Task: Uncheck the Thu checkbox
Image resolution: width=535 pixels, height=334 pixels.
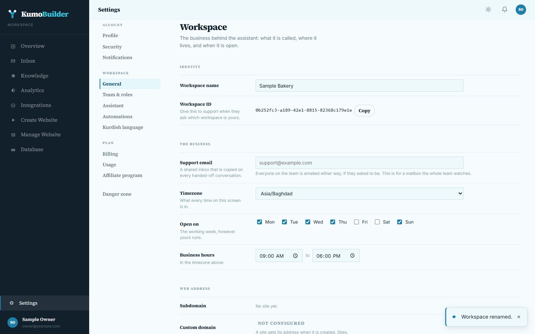Action: (x=333, y=222)
